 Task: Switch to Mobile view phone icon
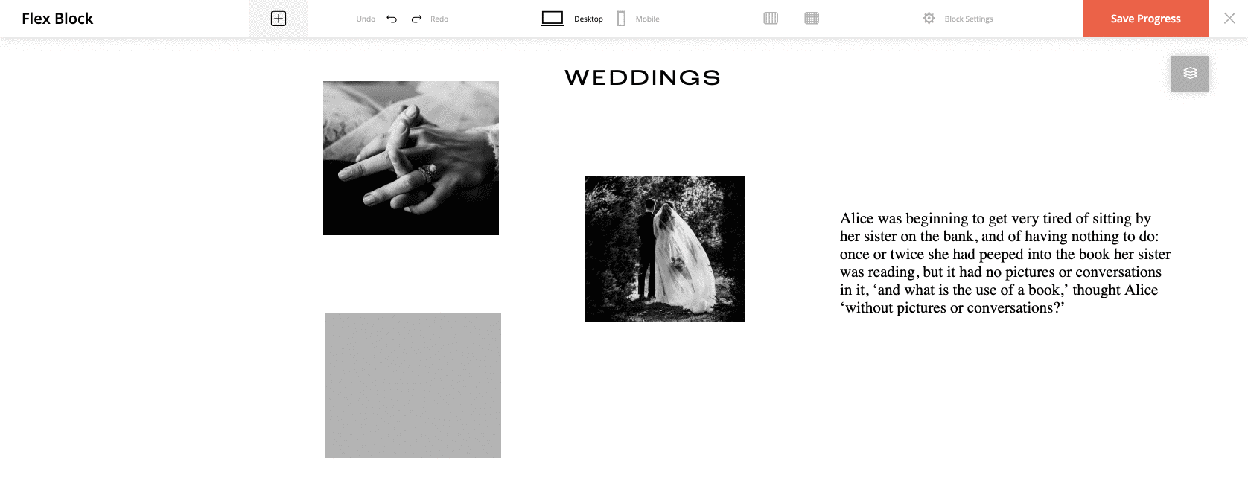tap(621, 19)
